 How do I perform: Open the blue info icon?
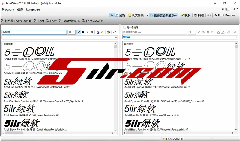(209, 16)
